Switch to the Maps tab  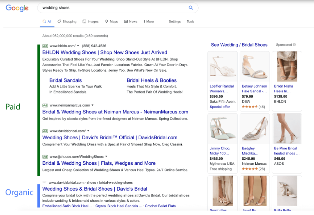coord(112,21)
